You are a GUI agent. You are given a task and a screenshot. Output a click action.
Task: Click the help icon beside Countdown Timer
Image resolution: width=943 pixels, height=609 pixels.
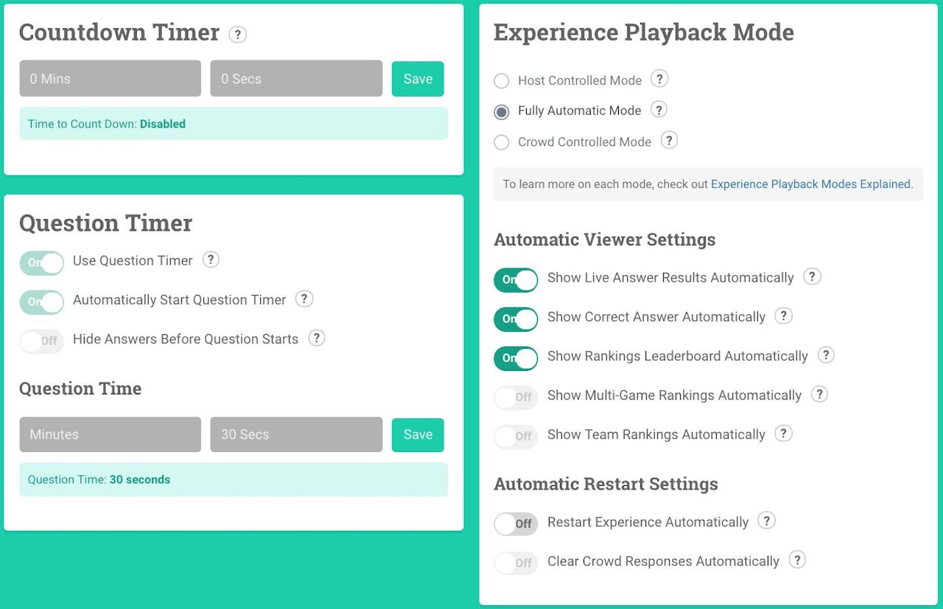[237, 34]
